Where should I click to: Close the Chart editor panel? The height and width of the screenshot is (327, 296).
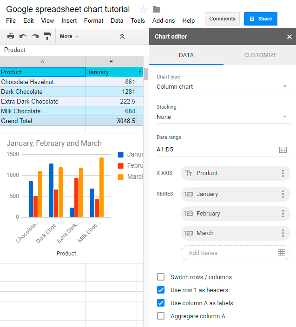289,37
